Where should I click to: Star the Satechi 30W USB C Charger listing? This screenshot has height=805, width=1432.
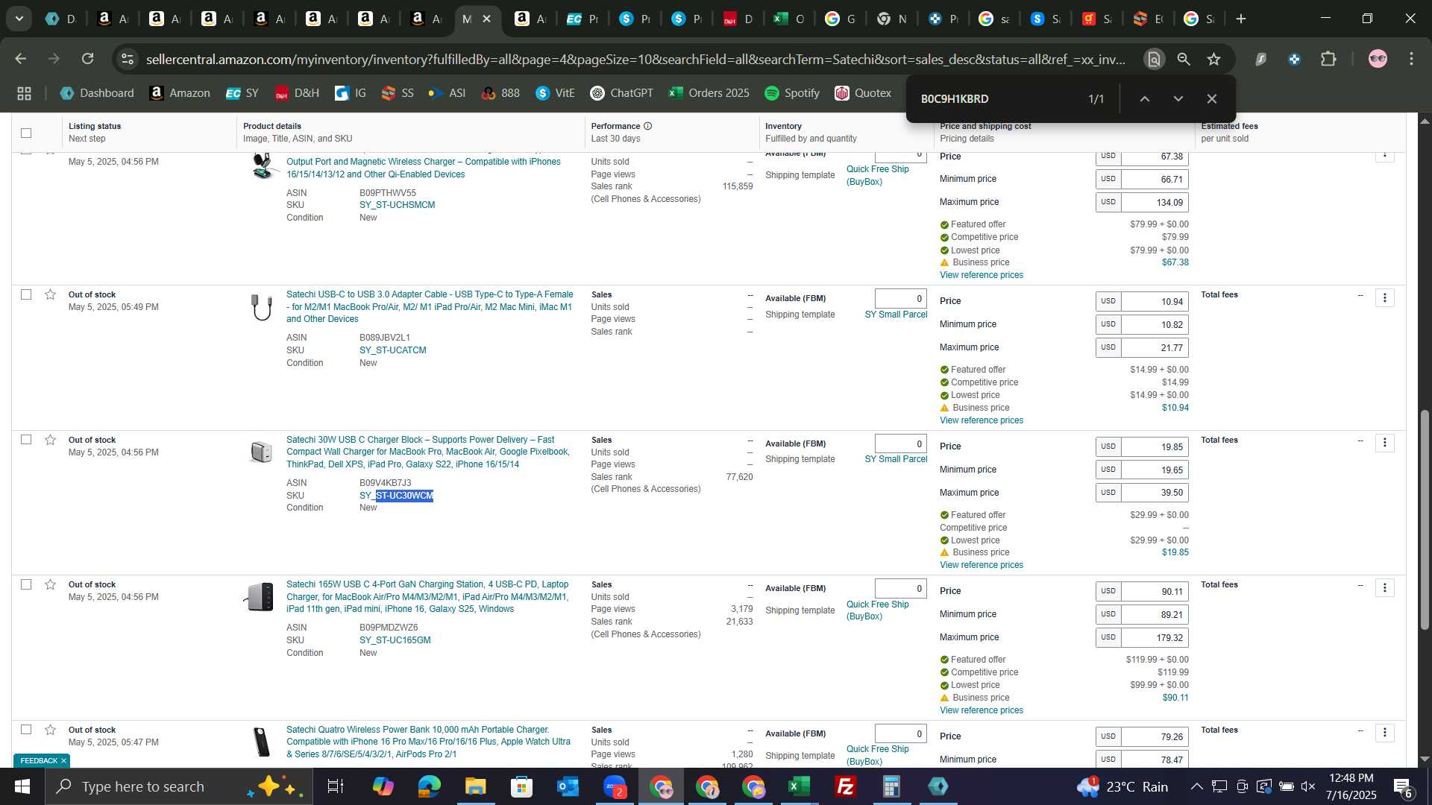click(x=50, y=440)
